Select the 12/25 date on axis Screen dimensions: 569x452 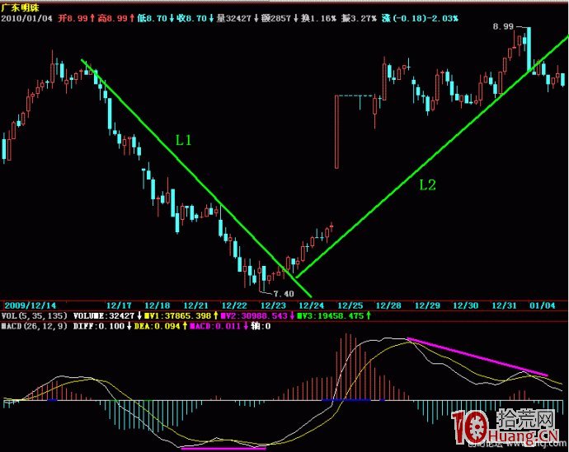click(x=350, y=305)
